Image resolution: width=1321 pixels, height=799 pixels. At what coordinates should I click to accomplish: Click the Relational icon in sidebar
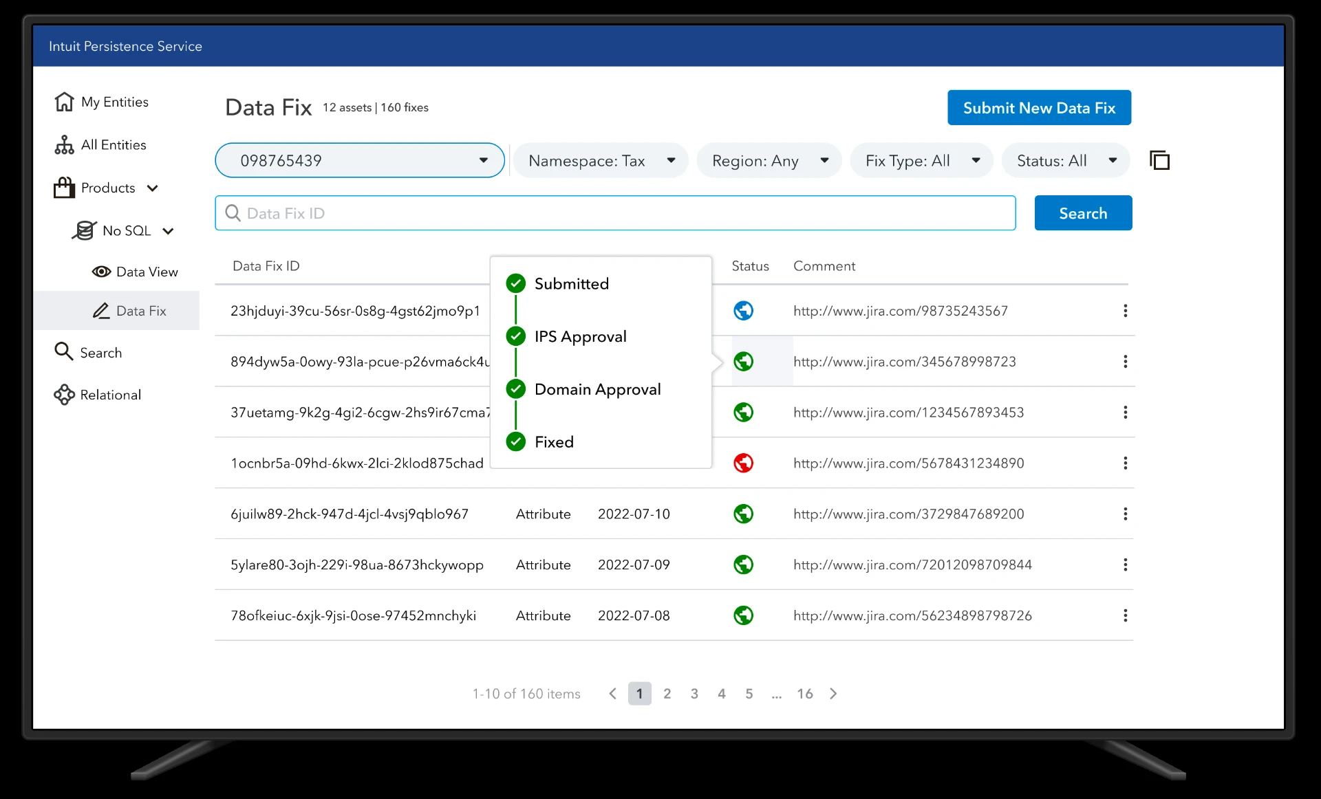pos(64,395)
